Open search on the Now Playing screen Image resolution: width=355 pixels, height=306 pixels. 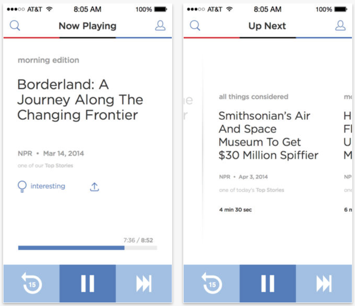click(15, 25)
